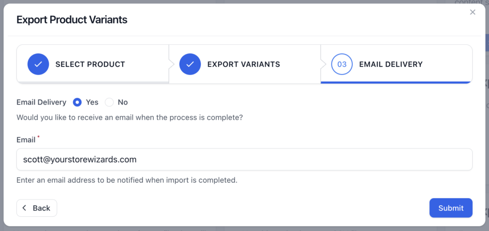489x231 pixels.
Task: Select the Yes radio button
Action: point(77,102)
